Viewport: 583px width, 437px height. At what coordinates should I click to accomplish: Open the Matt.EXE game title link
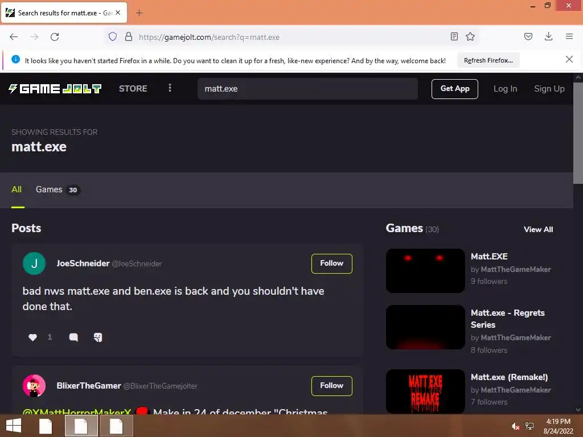coord(489,257)
